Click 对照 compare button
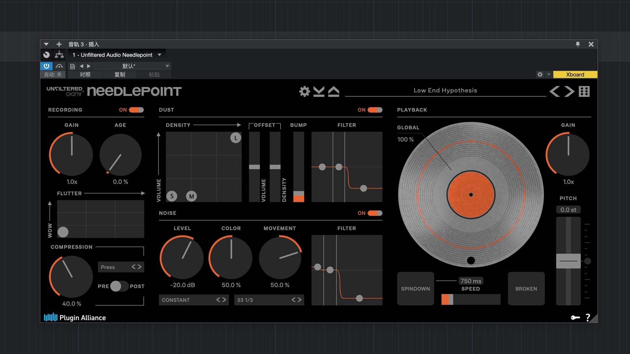 click(85, 75)
